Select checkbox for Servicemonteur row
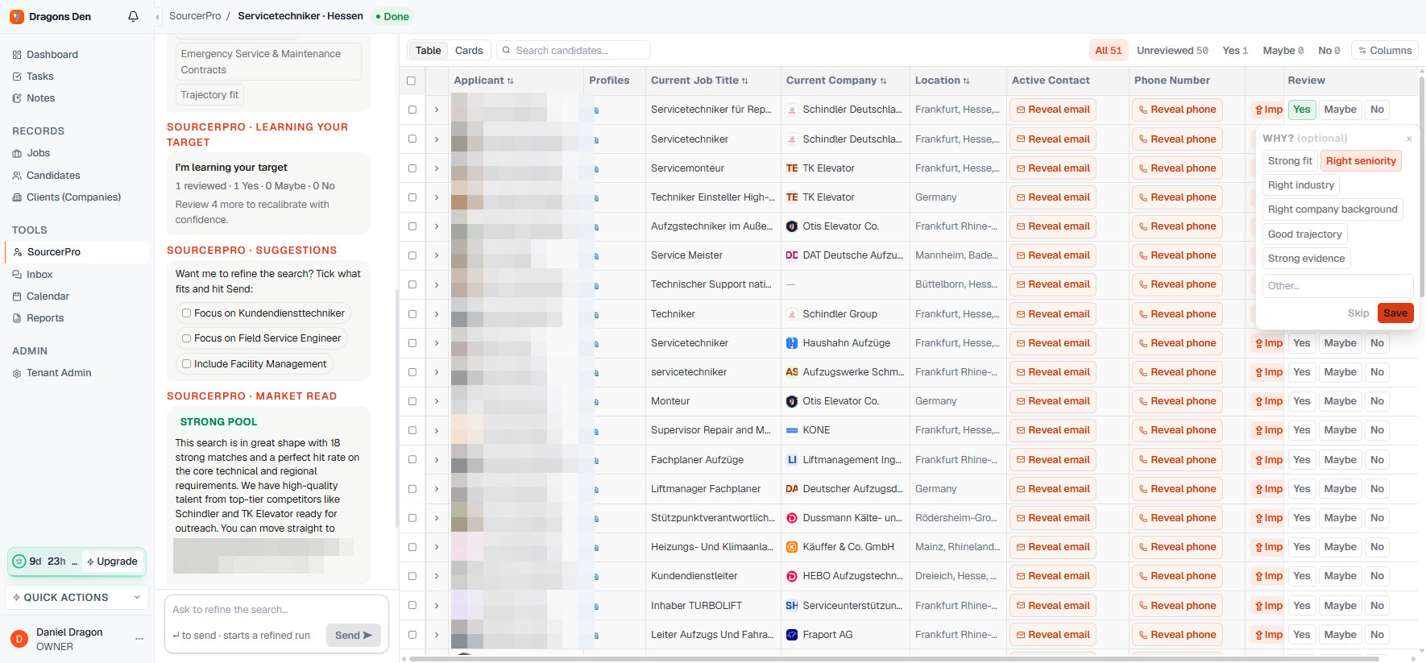The image size is (1426, 663). (x=412, y=168)
